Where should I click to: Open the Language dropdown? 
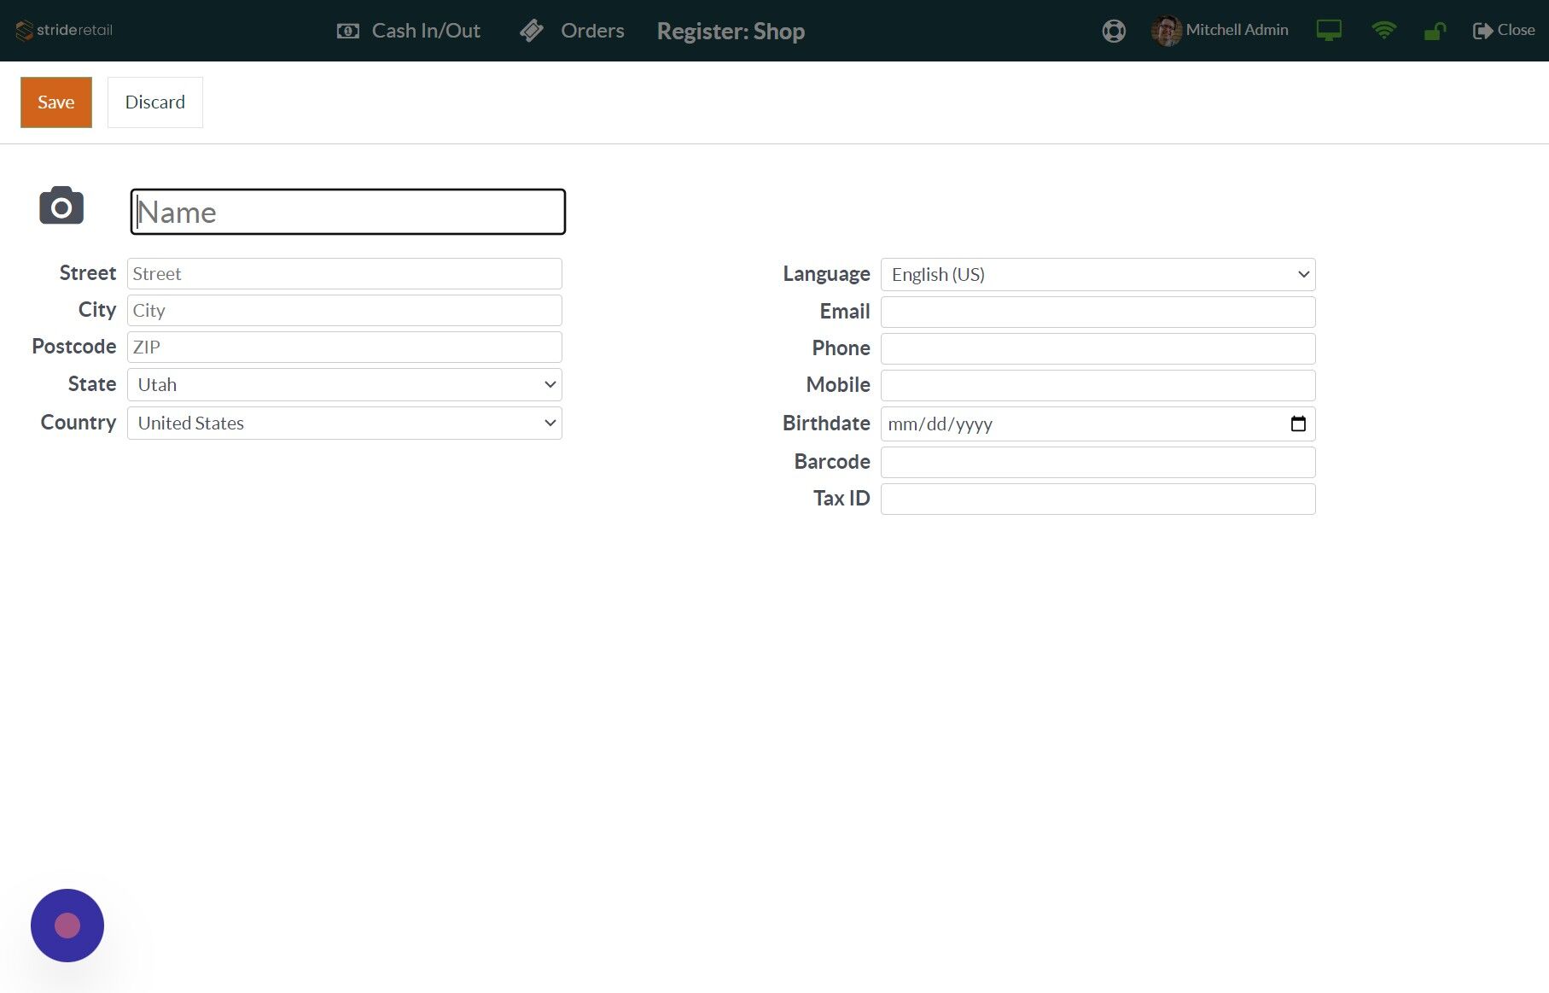(1098, 274)
